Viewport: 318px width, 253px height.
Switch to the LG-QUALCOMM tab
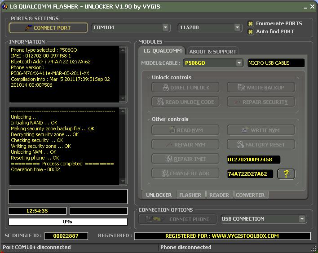[x=163, y=51]
